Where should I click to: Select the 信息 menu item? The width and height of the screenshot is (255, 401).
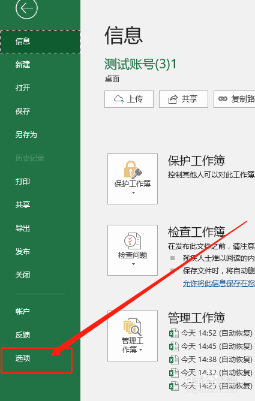pos(40,41)
